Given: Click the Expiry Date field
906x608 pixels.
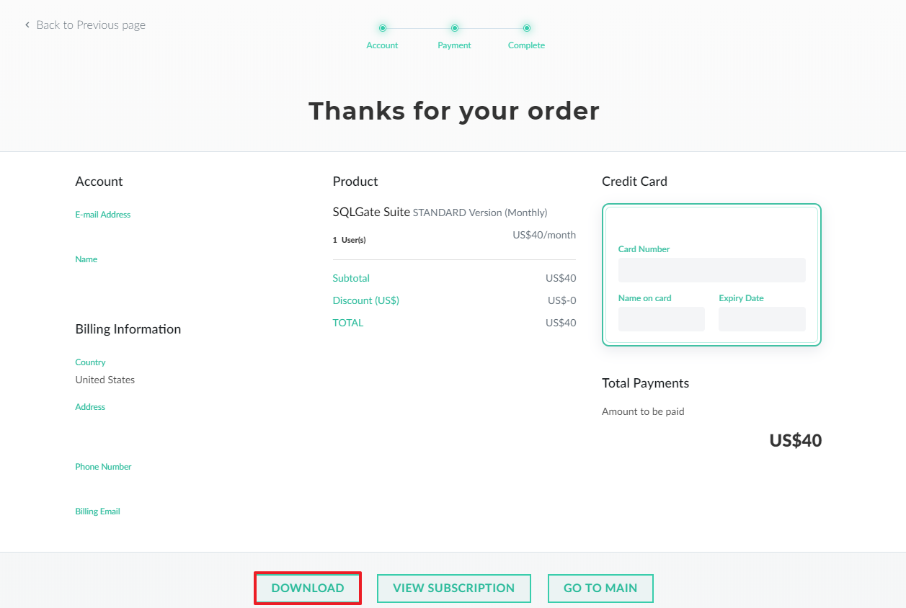Looking at the screenshot, I should point(762,319).
